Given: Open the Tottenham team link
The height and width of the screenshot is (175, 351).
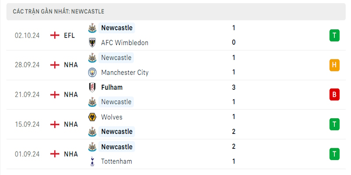Looking at the screenshot, I should click(x=117, y=161).
